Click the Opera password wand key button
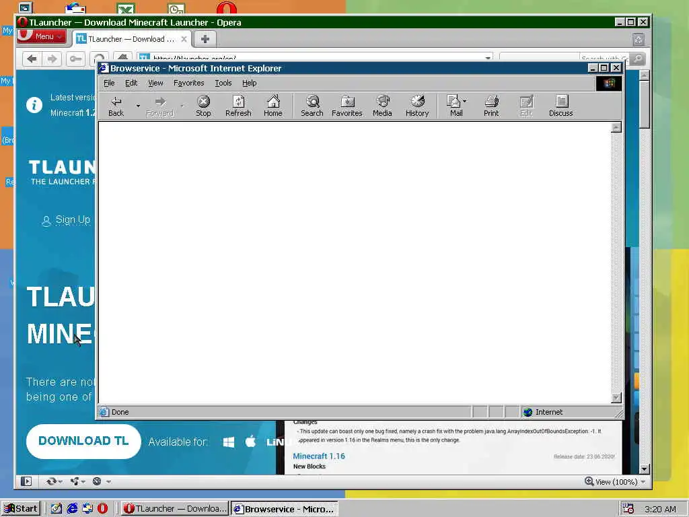Image resolution: width=689 pixels, height=517 pixels. pyautogui.click(x=75, y=59)
